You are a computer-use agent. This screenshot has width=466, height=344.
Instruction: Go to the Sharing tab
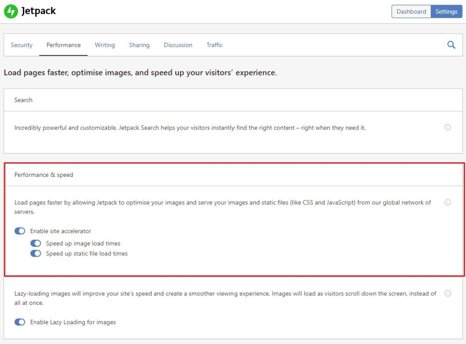point(139,45)
